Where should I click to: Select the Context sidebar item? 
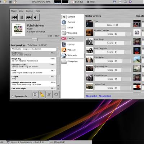pos(72,17)
